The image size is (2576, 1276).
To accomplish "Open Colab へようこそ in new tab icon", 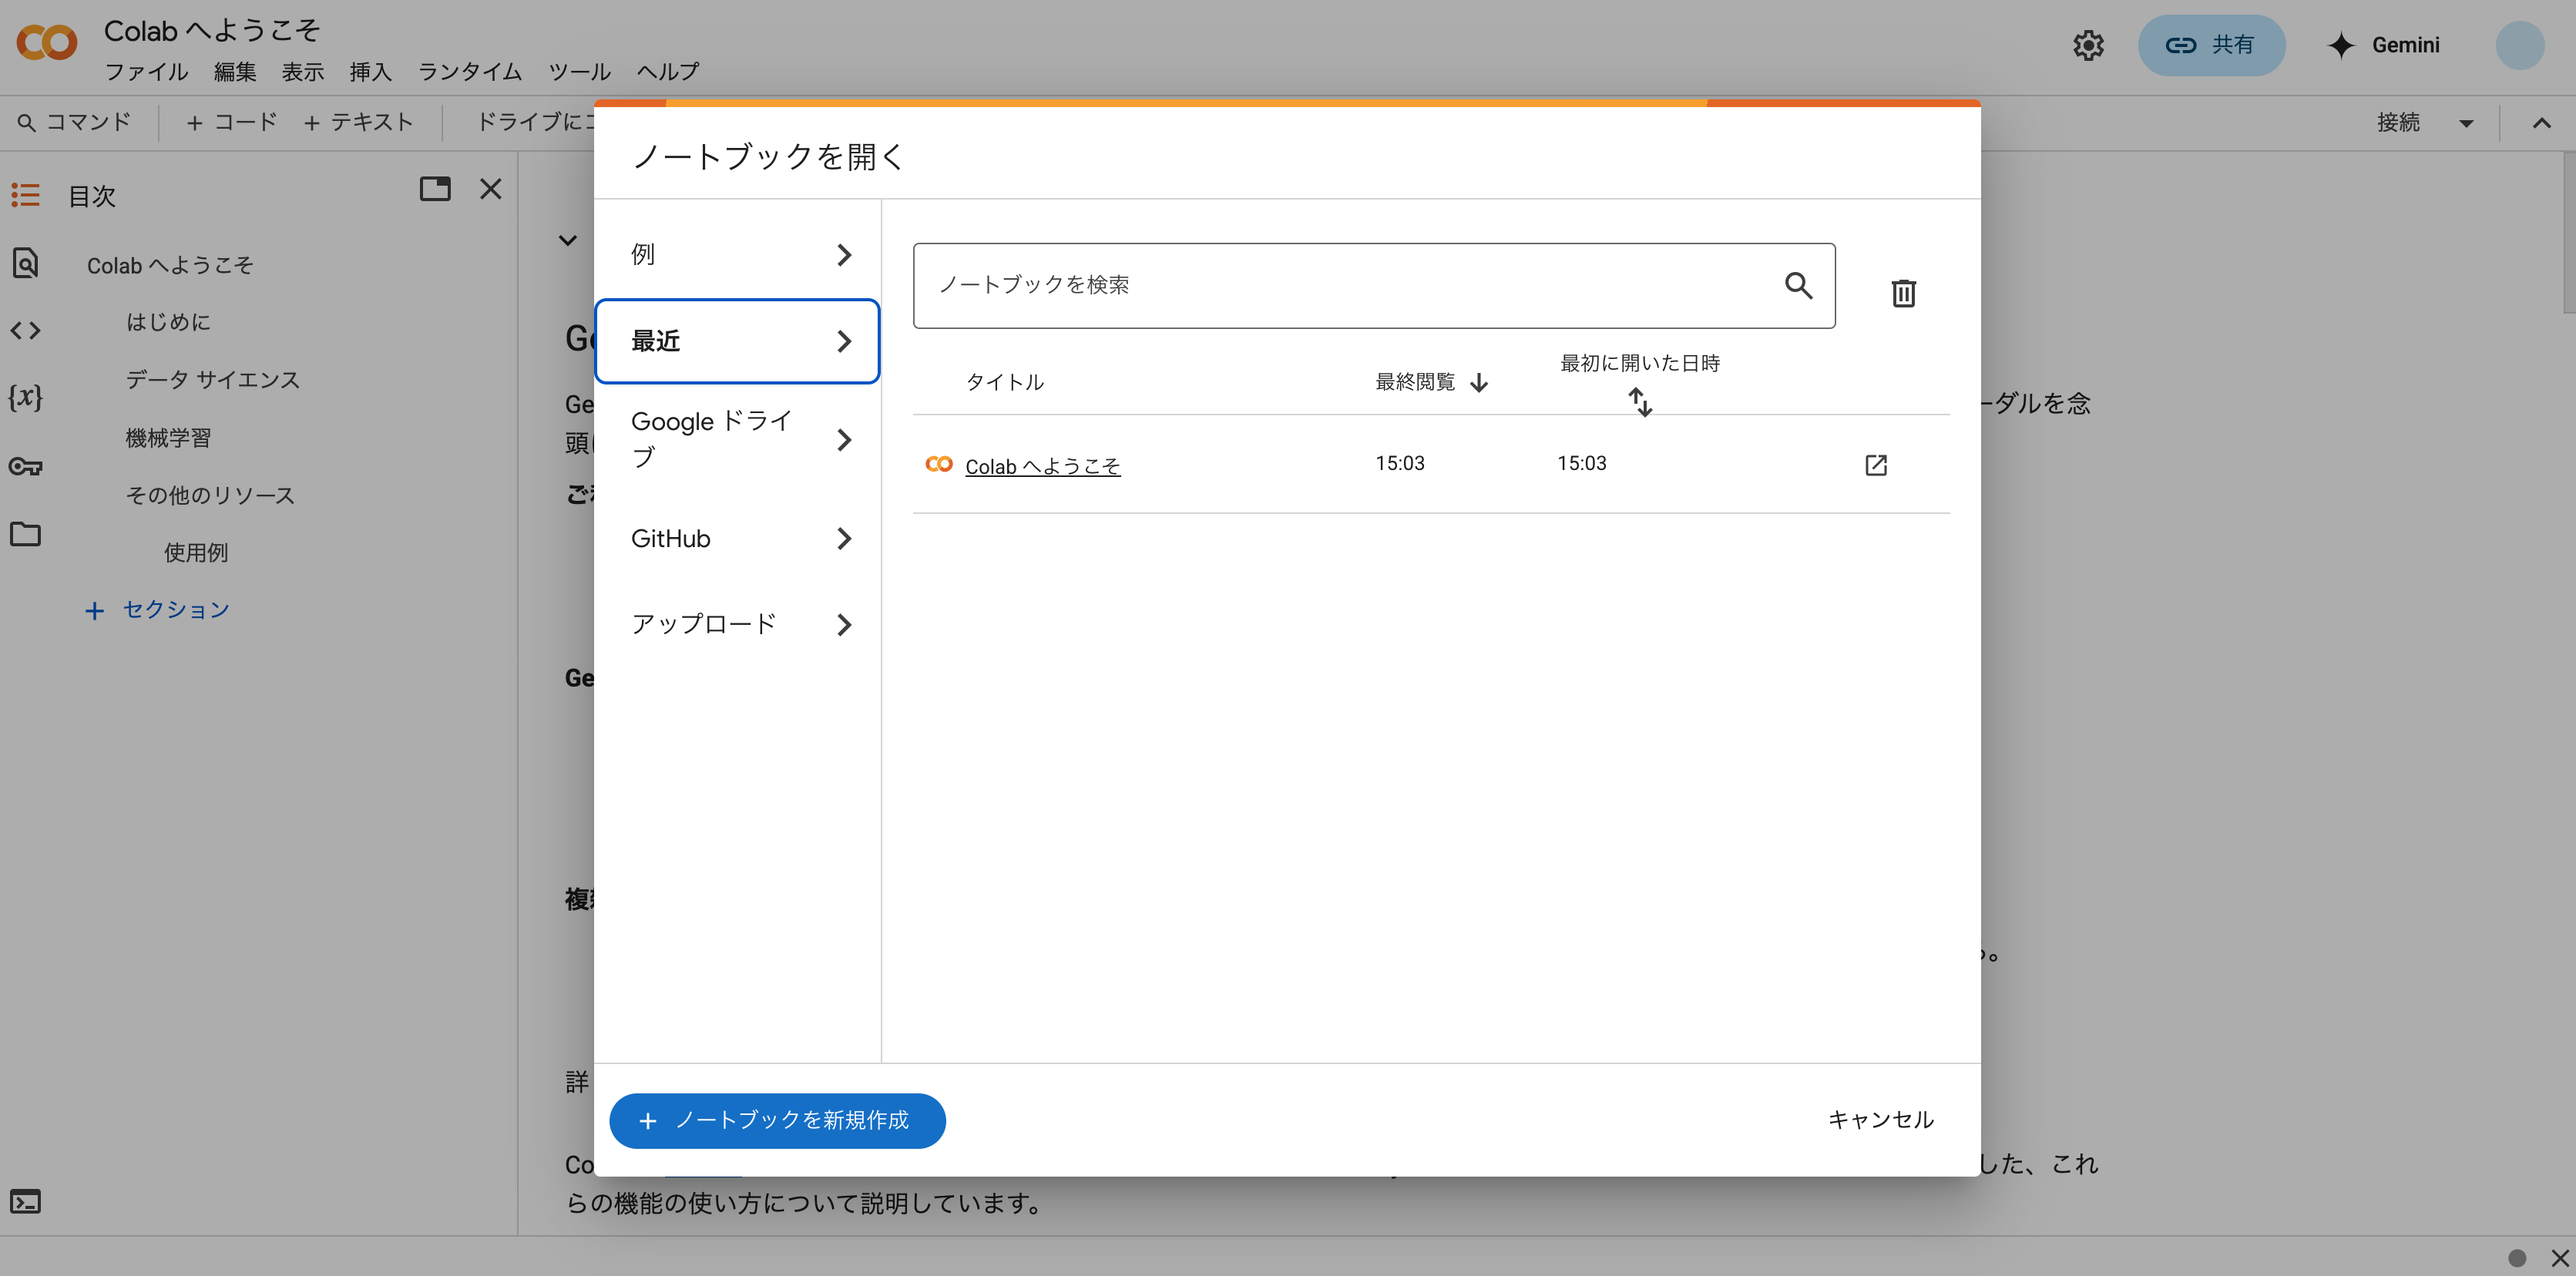I will (x=1876, y=465).
